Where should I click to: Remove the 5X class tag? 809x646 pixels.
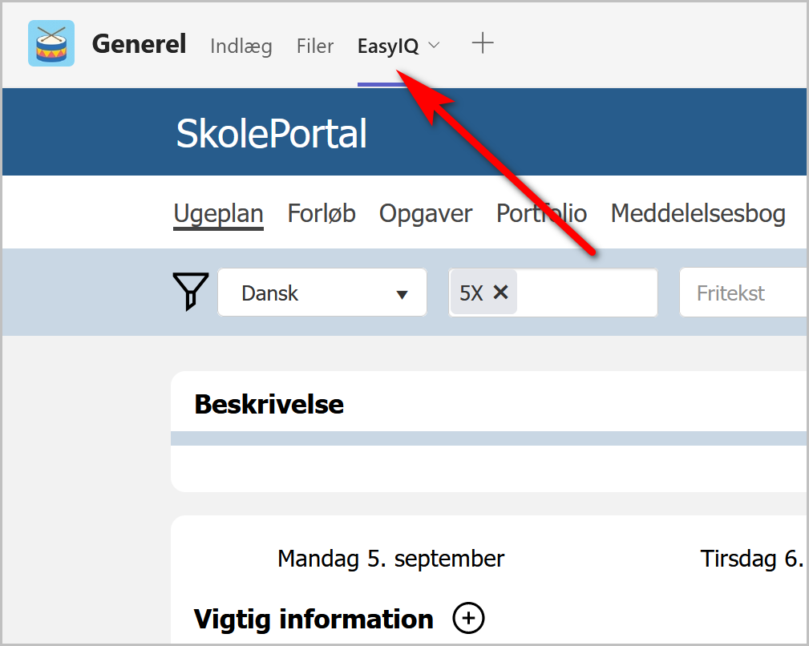500,293
